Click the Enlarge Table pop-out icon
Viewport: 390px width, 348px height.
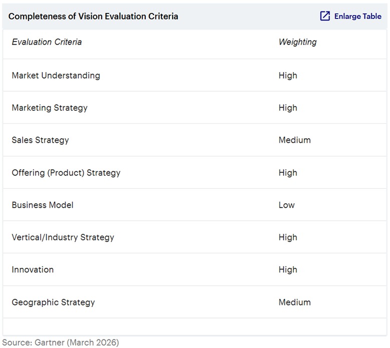point(325,16)
